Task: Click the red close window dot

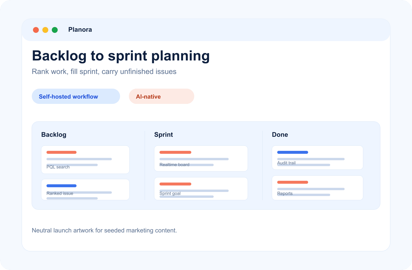Action: coord(36,30)
